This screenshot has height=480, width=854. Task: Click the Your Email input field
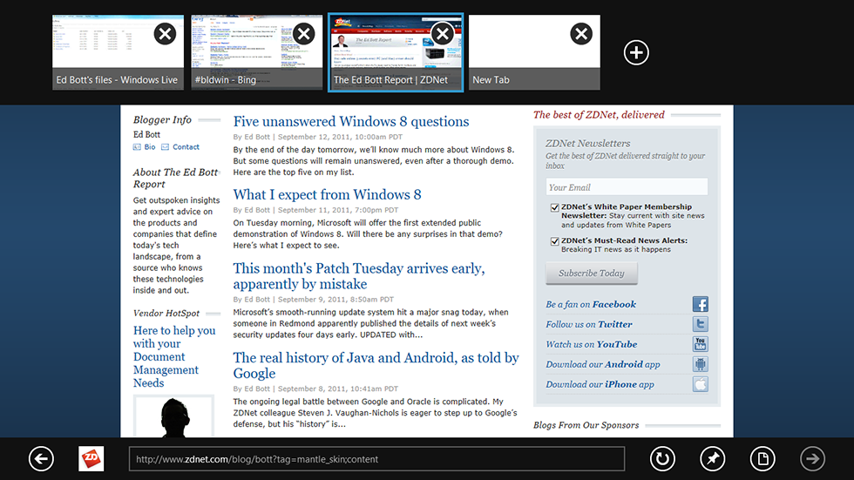coord(627,187)
